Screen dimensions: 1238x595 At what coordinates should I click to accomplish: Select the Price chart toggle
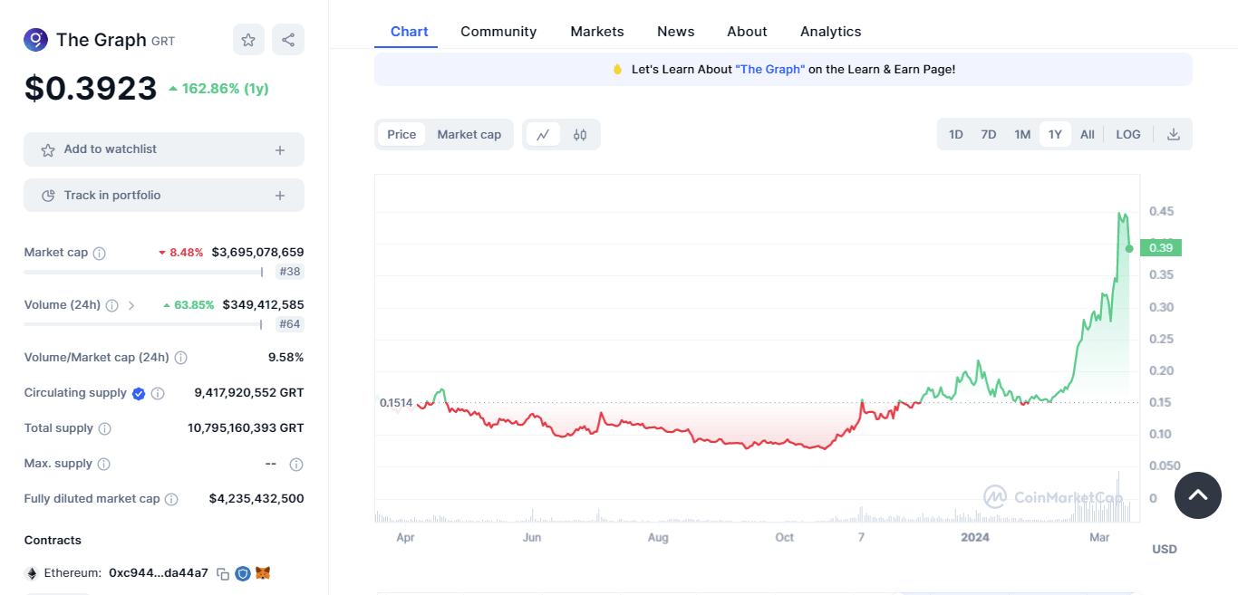coord(401,135)
